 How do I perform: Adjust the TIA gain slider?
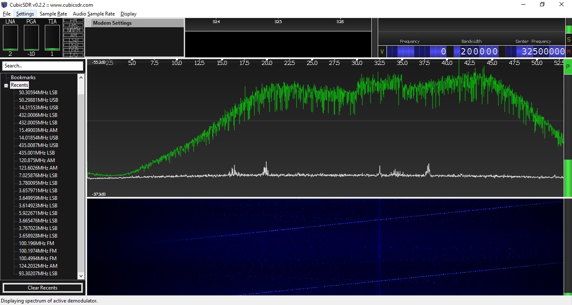(x=52, y=38)
